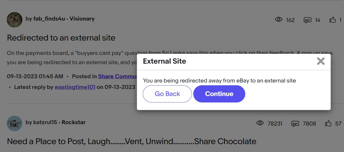Click the views eye icon beside 162
This screenshot has width=344, height=152.
coord(279,19)
